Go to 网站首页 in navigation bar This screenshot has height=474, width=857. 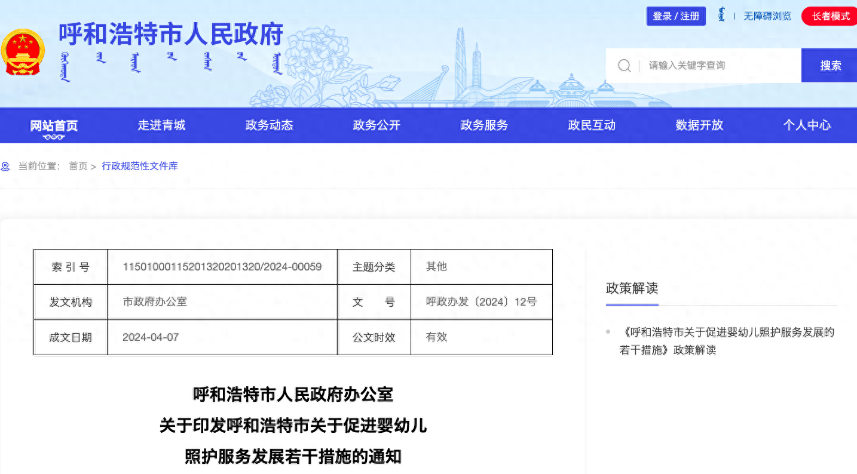point(54,125)
